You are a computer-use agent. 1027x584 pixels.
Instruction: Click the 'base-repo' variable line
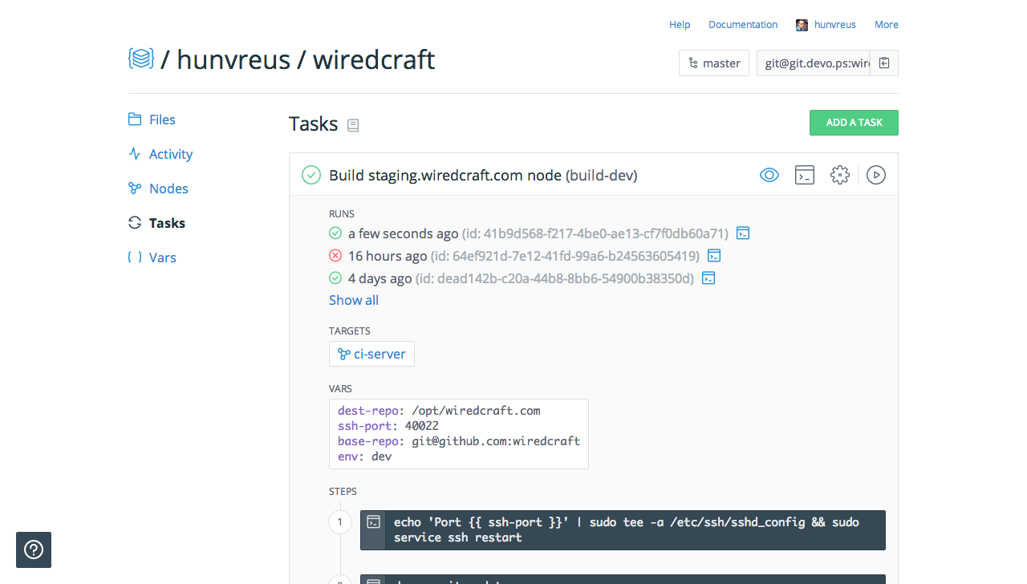[459, 441]
